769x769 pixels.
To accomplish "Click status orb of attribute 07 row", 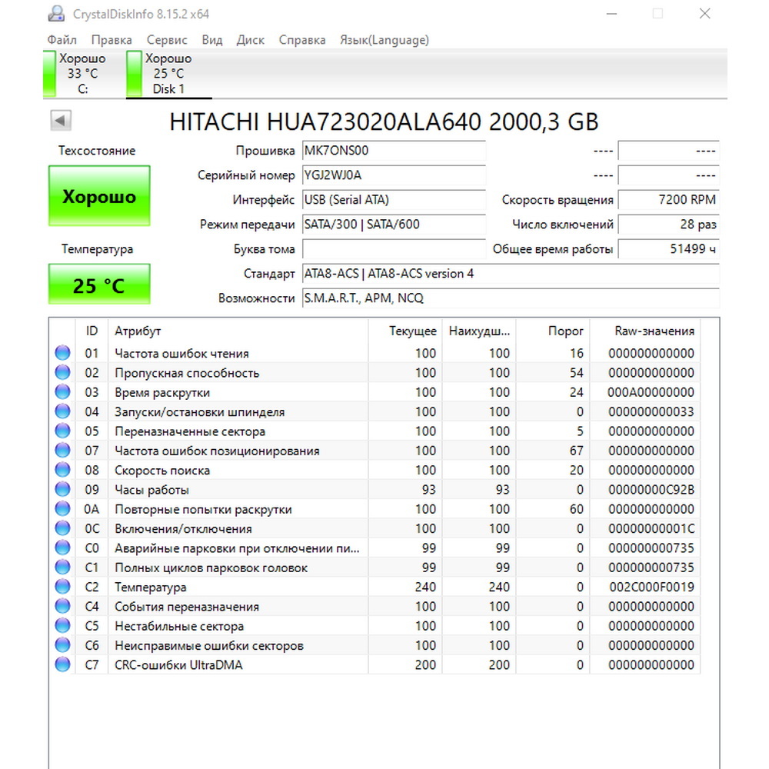I will point(62,450).
